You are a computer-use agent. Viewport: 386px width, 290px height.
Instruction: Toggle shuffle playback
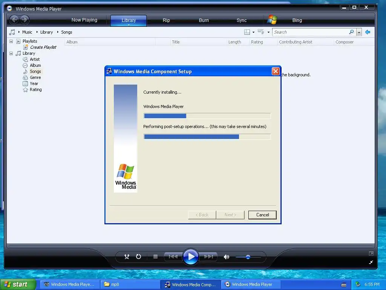[x=127, y=257]
